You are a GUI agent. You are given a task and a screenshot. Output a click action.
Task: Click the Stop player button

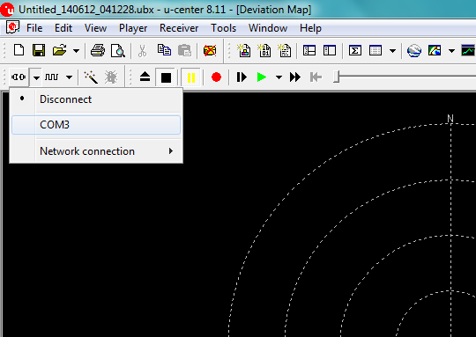coord(166,77)
